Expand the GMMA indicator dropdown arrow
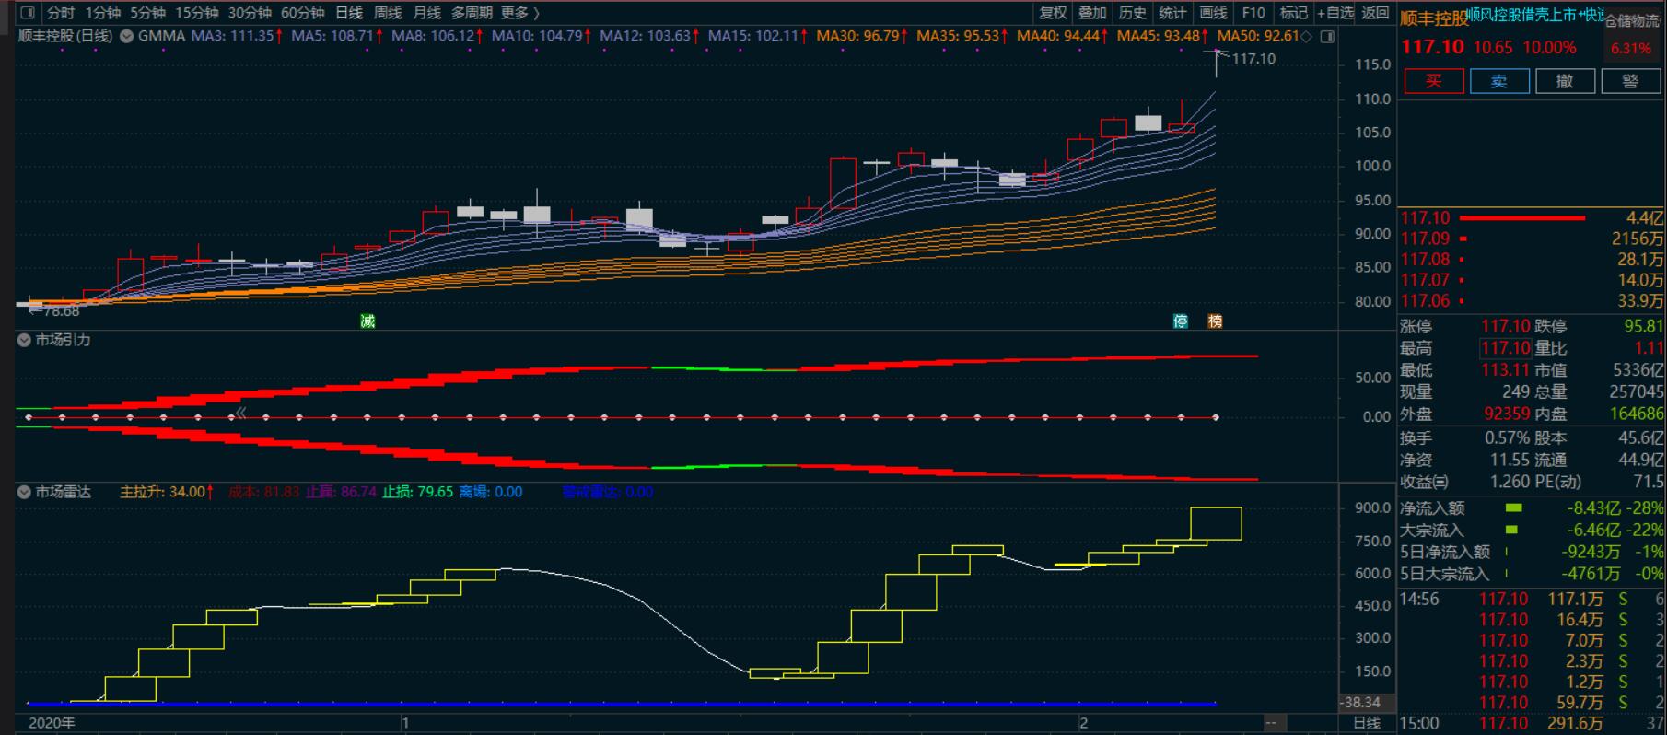This screenshot has height=735, width=1667. pyautogui.click(x=125, y=37)
